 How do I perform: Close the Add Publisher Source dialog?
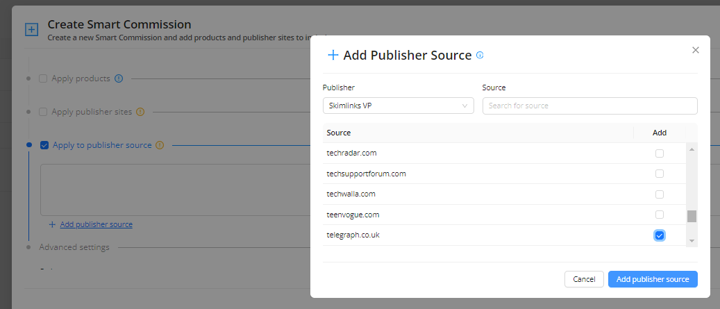click(696, 50)
